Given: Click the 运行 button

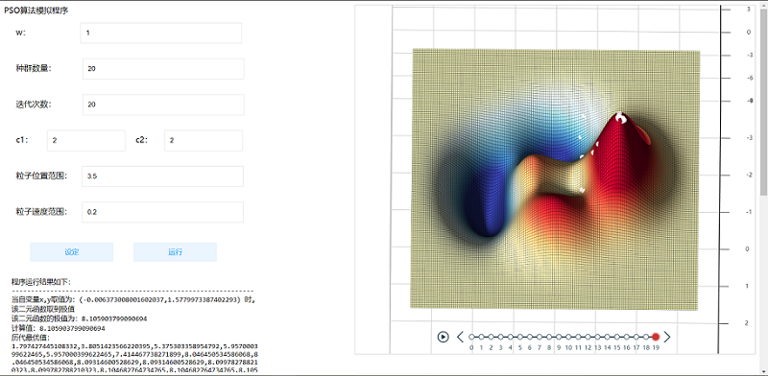Looking at the screenshot, I should coord(175,252).
